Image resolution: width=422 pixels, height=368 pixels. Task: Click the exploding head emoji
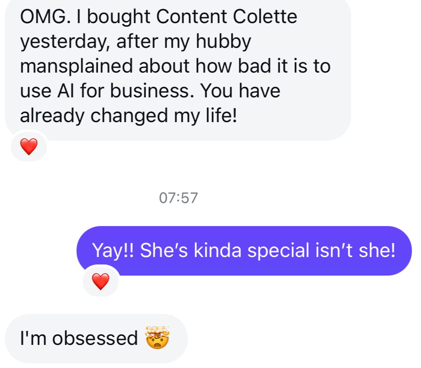click(x=158, y=337)
